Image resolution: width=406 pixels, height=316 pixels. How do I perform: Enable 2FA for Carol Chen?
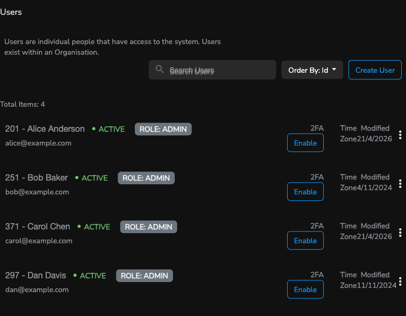(305, 241)
